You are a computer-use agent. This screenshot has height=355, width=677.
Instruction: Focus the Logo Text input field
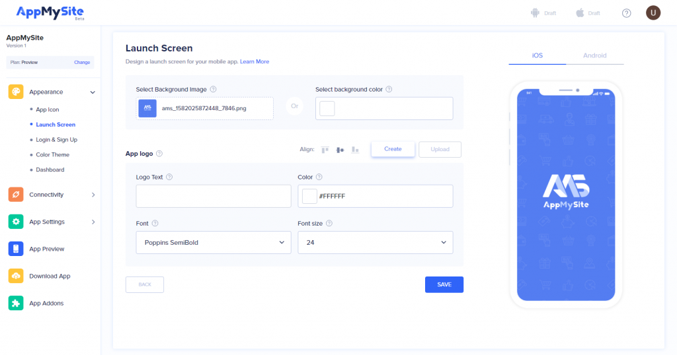pos(214,196)
